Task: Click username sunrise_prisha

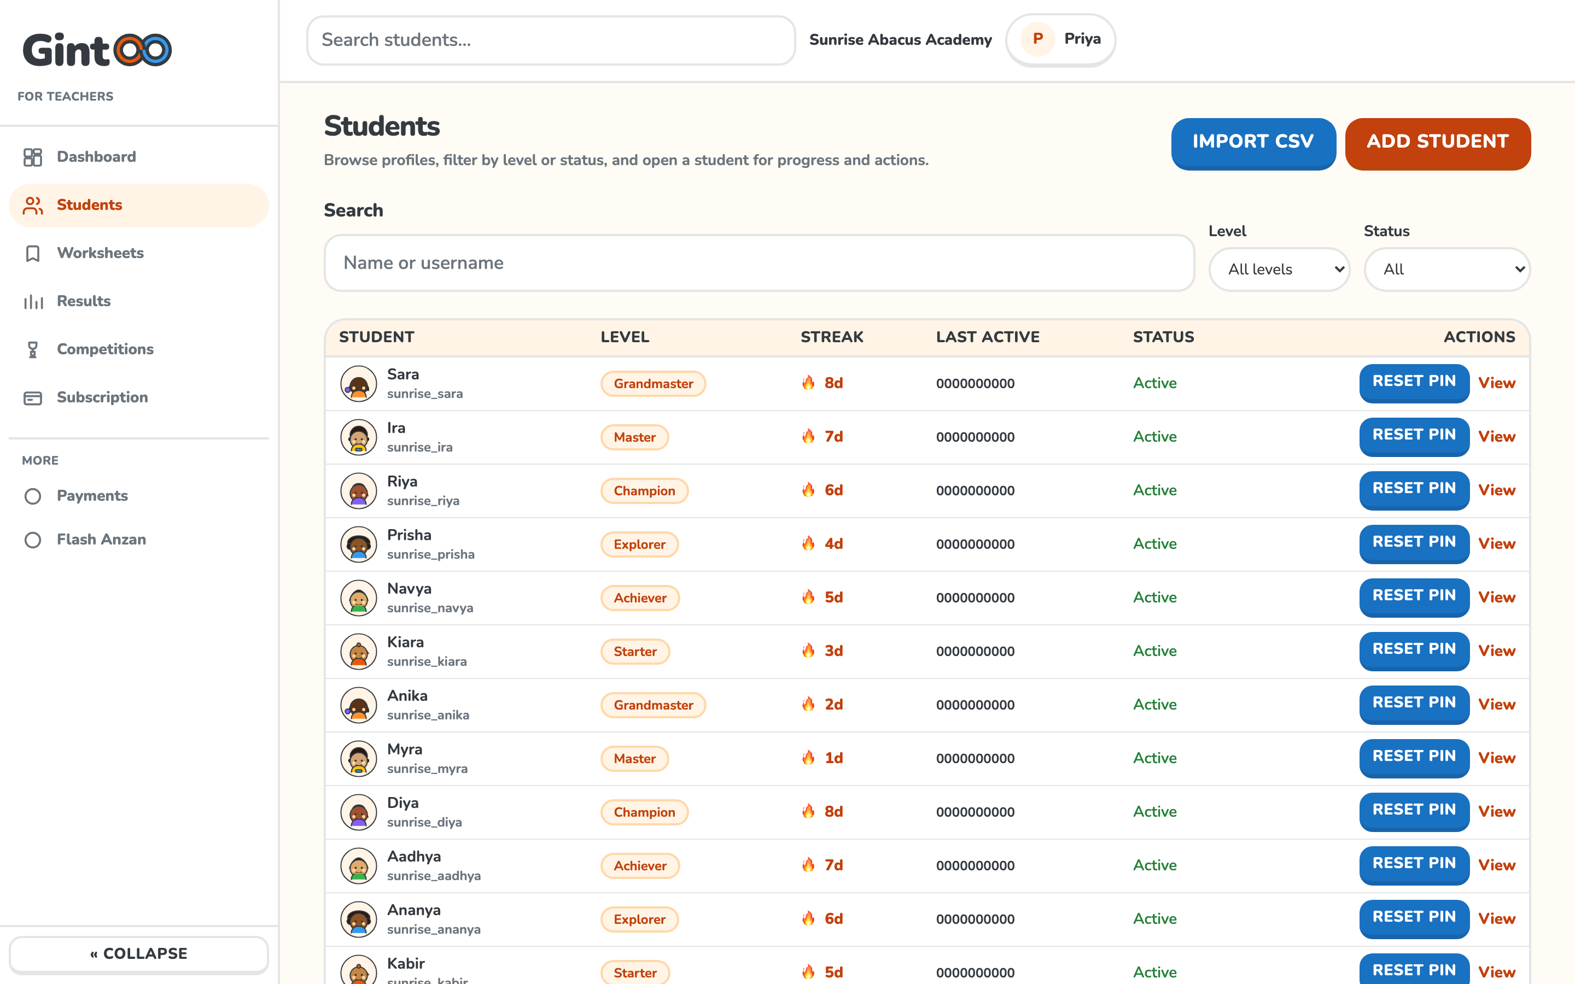Action: tap(431, 554)
